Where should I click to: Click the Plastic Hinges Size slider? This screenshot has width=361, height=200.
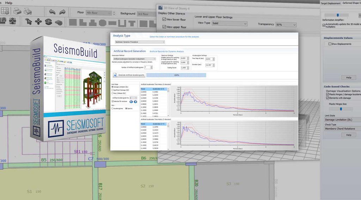(341, 109)
